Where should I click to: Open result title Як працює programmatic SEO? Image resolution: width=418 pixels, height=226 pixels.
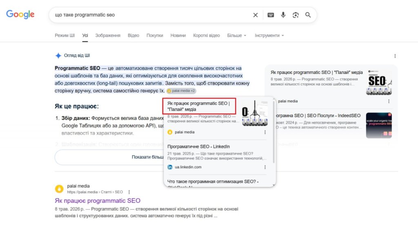click(98, 201)
